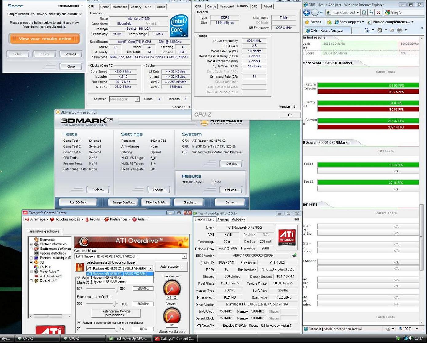Switch to the Validation tab in GPU-Z
This screenshot has height=343, width=427.
click(238, 220)
